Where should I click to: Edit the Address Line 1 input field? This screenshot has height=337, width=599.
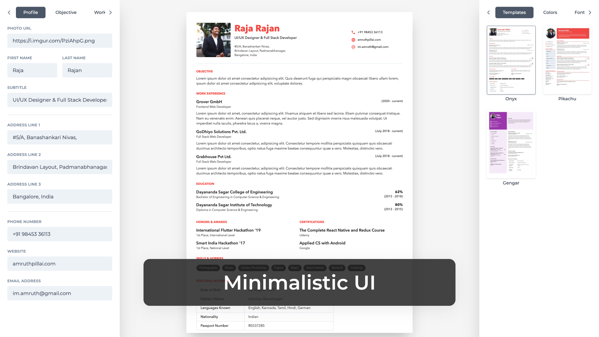pos(60,137)
